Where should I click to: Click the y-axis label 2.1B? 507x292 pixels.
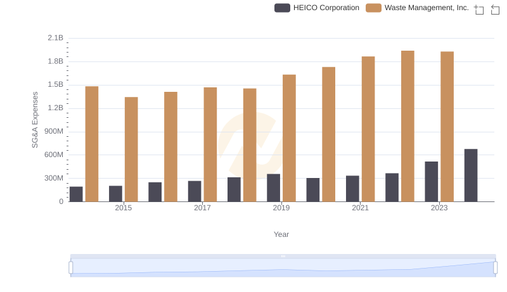(55, 38)
